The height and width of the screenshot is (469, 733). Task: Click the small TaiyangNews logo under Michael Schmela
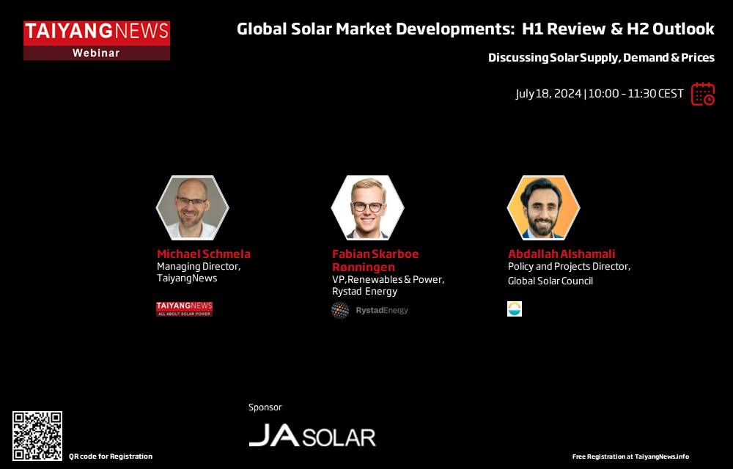click(184, 309)
